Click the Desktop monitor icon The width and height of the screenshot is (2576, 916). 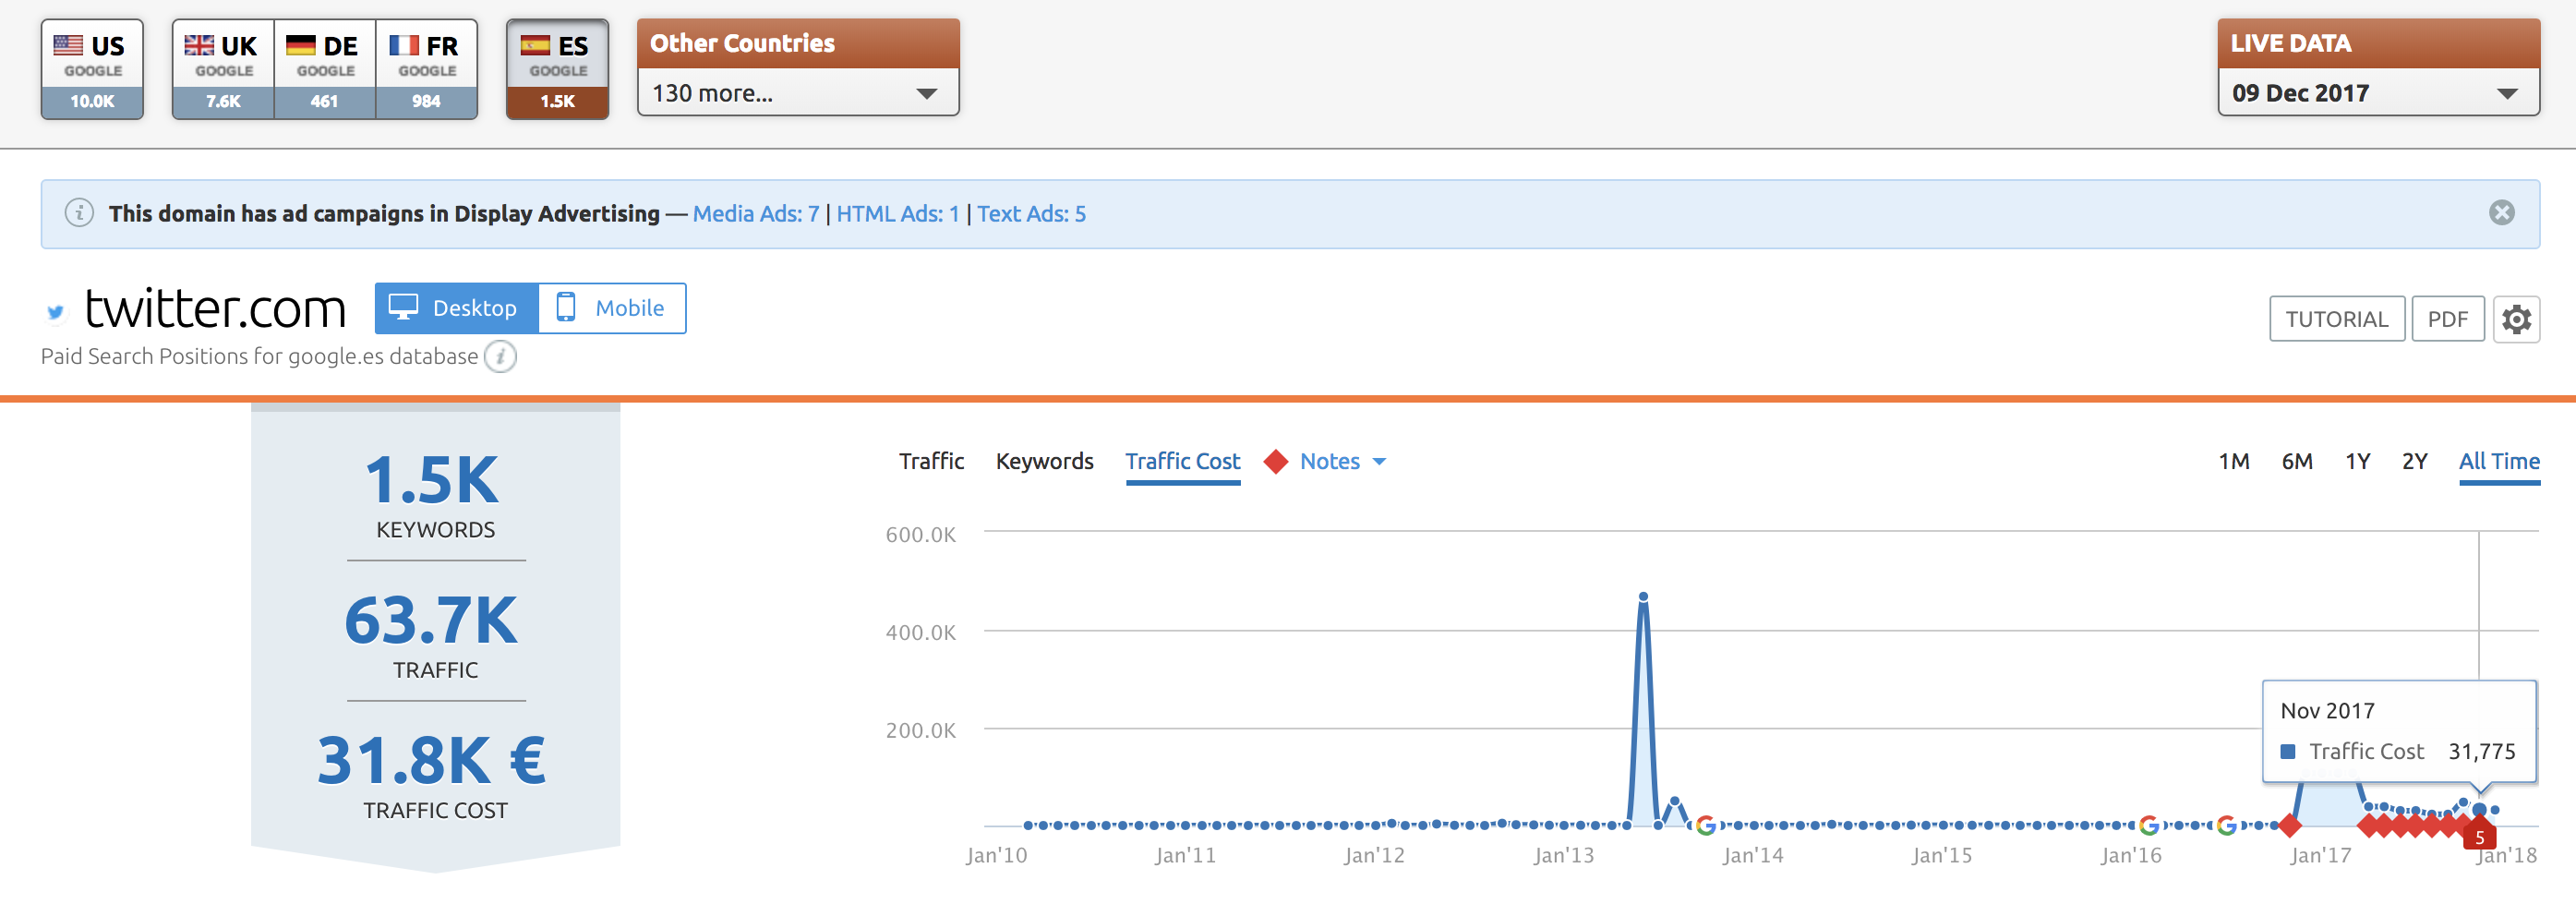(403, 307)
